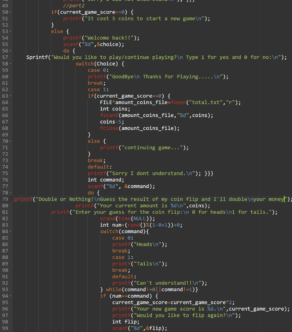Image resolution: width=292 pixels, height=332 pixels.
Task: Click the "Your new game score is" printf line
Action: pos(201,309)
